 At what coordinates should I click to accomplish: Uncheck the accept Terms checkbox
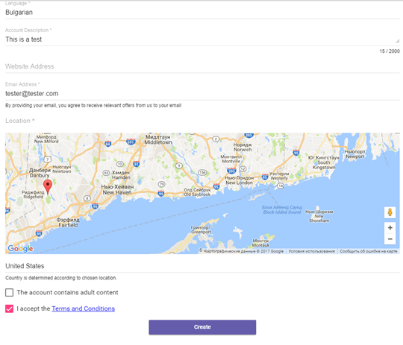pos(9,308)
